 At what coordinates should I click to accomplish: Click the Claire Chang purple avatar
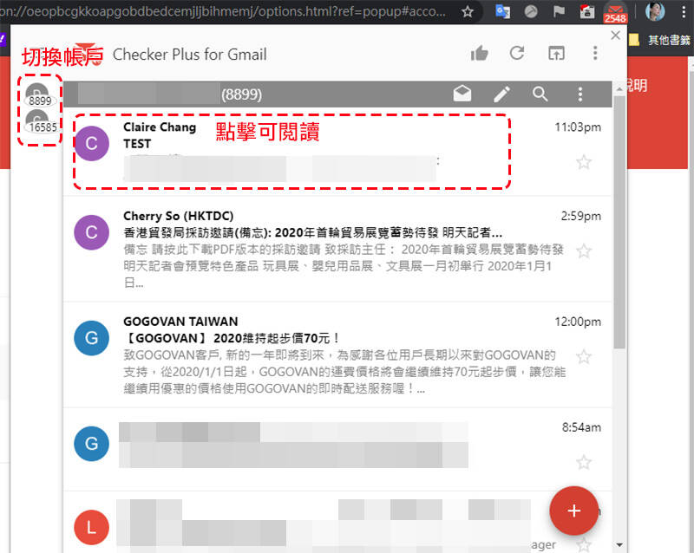point(92,143)
